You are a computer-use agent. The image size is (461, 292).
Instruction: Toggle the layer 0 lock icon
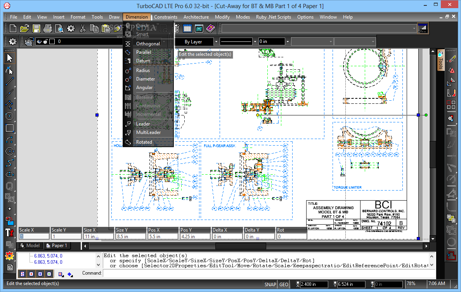pyautogui.click(x=45, y=42)
